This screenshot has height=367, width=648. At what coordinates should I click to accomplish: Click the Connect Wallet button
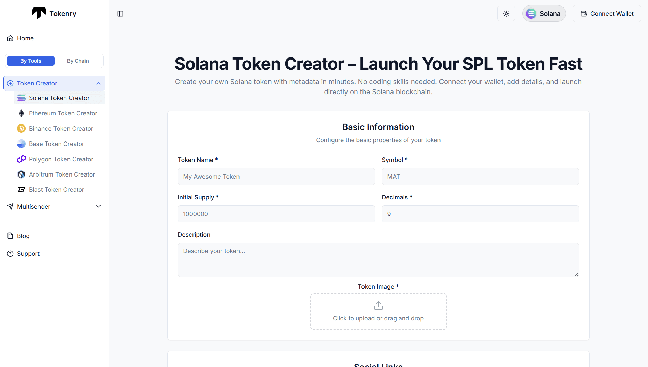click(x=607, y=14)
